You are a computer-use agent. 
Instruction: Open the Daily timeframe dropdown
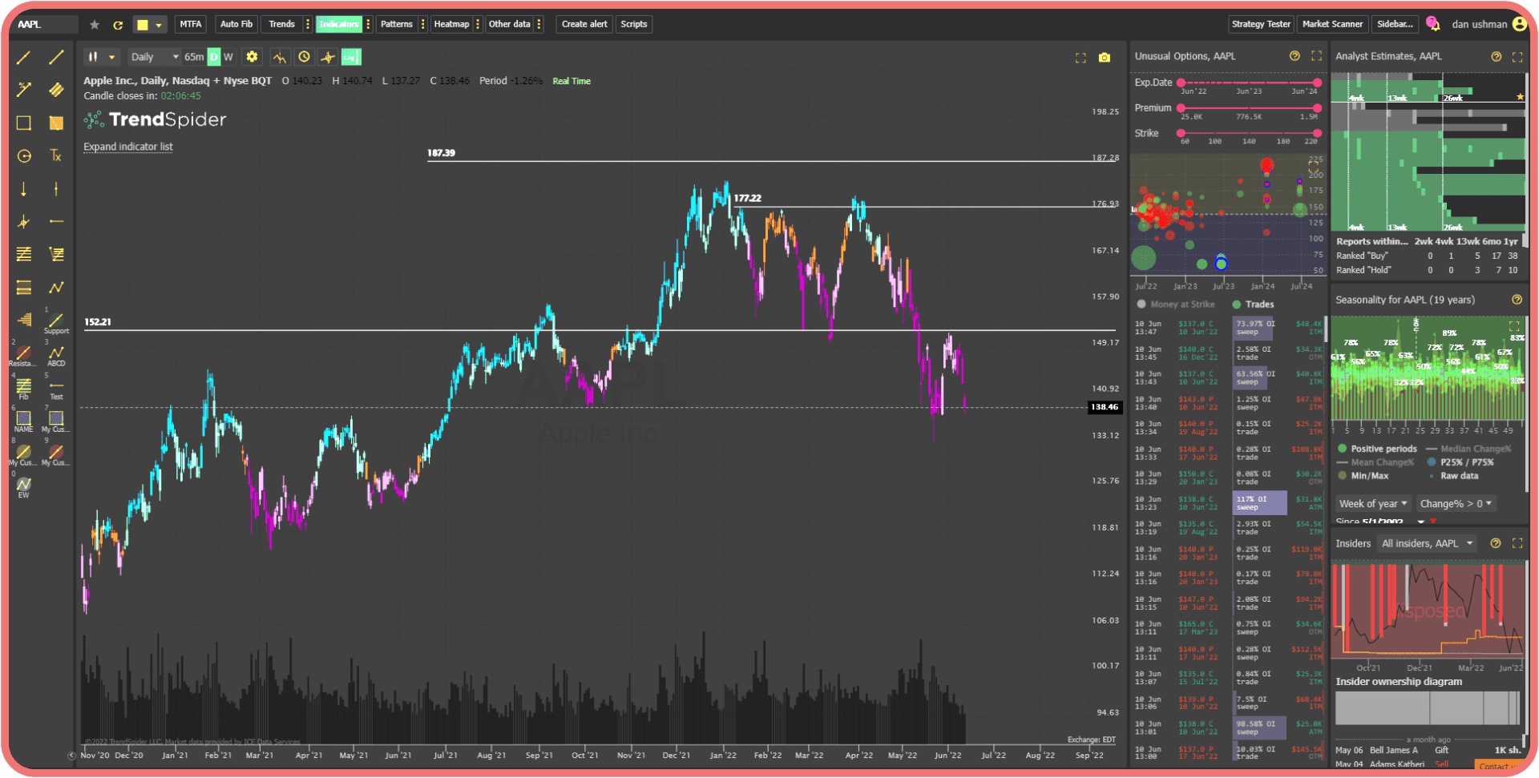coord(155,57)
